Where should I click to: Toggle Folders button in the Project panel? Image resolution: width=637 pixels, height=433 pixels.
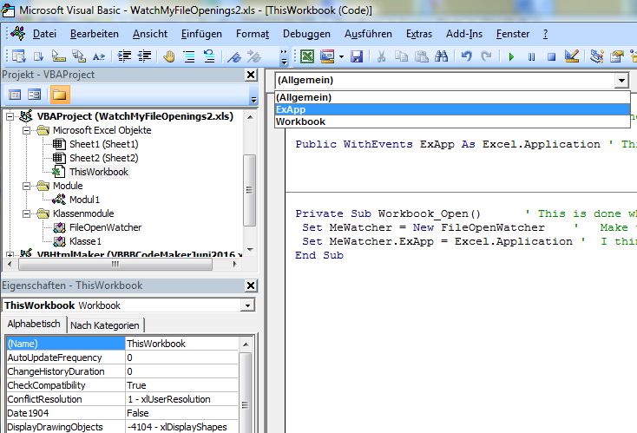click(x=60, y=95)
